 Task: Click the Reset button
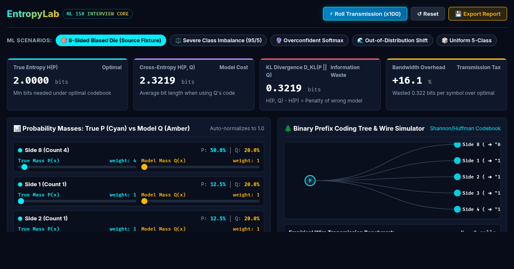(428, 14)
